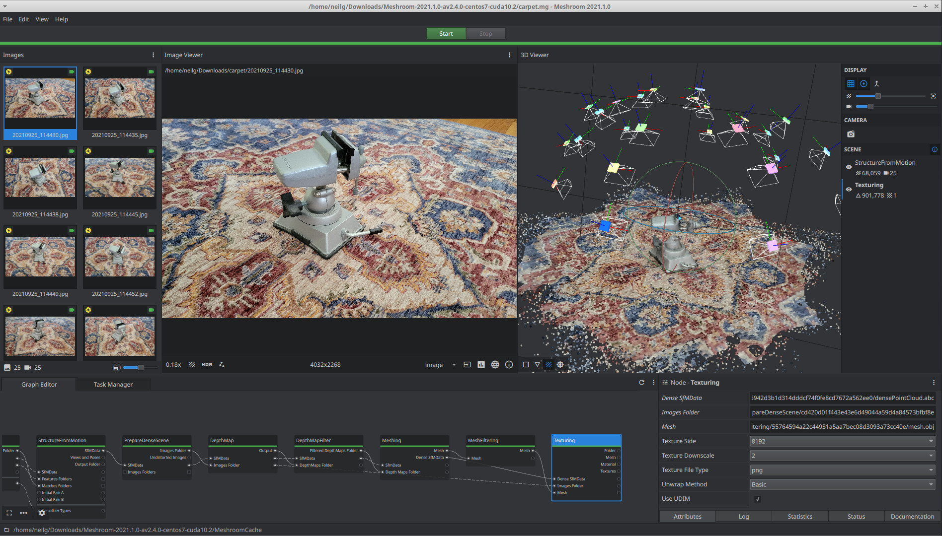Image resolution: width=942 pixels, height=536 pixels.
Task: Open the Texture File Type dropdown
Action: (843, 470)
